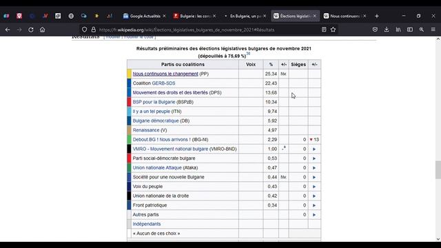Open Bulgarie démocratique link

click(x=156, y=121)
